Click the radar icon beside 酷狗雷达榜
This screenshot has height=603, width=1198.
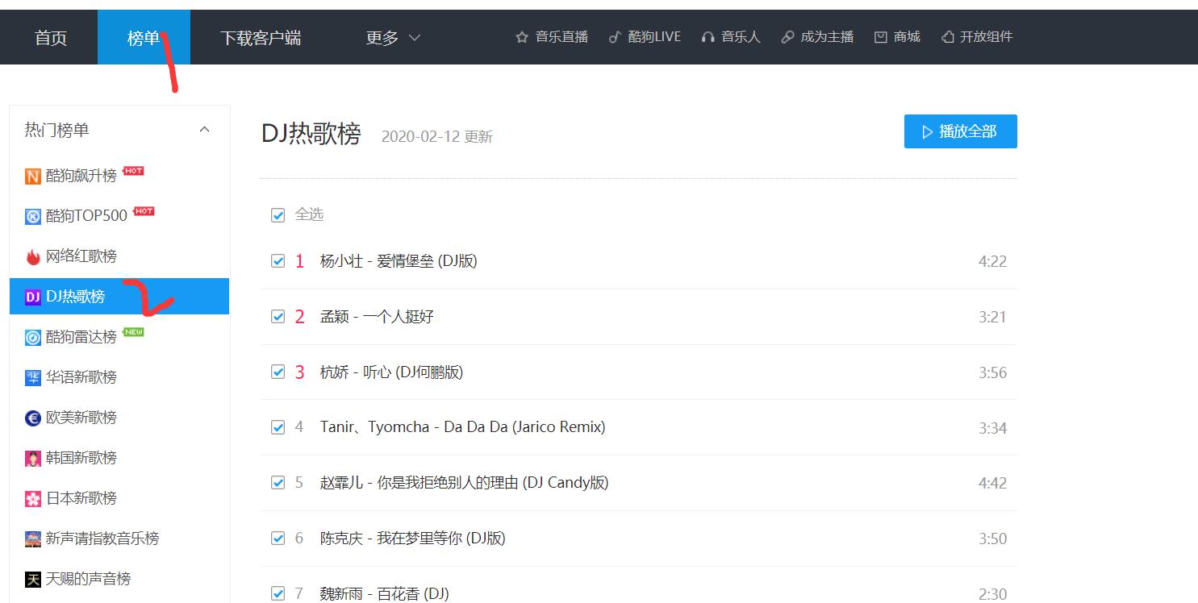pos(33,338)
